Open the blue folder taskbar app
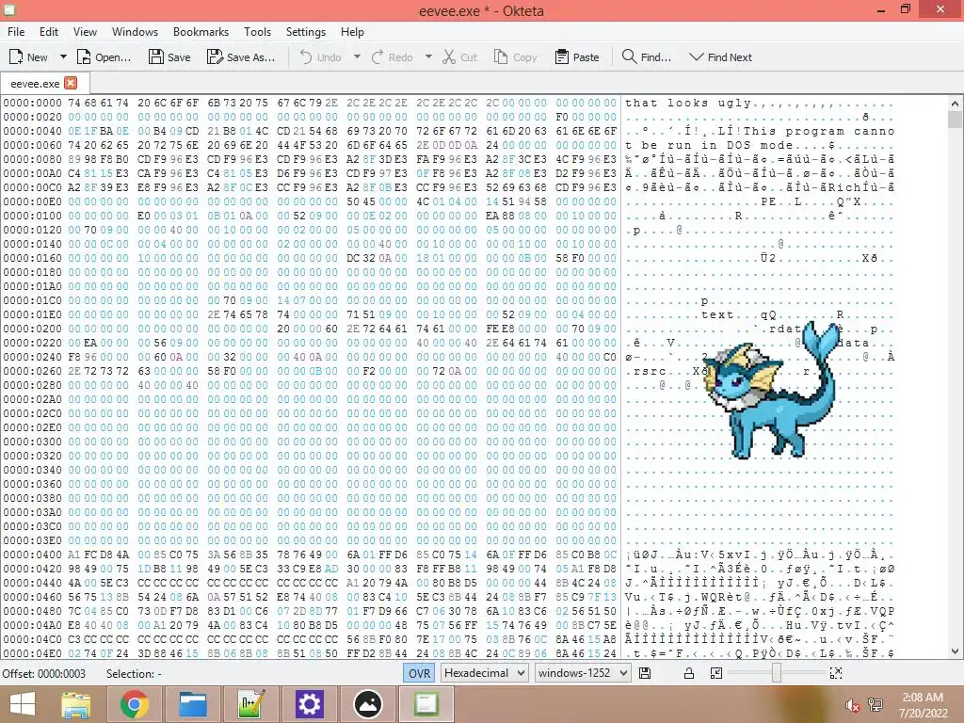This screenshot has height=723, width=964. coord(193,704)
